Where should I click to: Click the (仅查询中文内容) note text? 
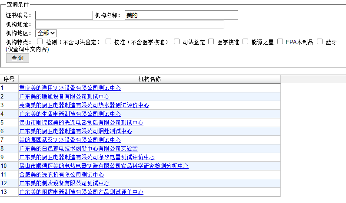[27, 49]
